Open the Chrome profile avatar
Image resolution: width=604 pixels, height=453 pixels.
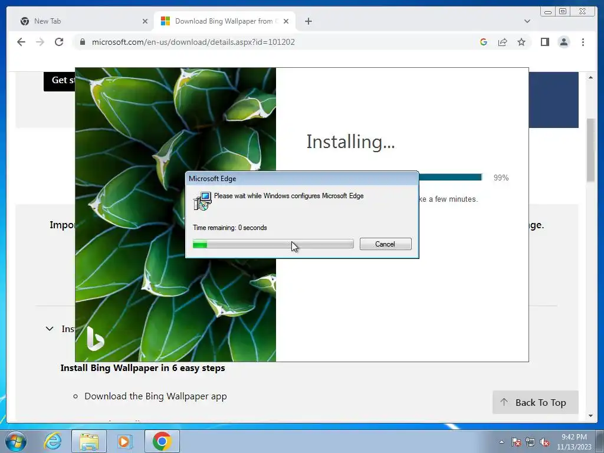pos(563,42)
